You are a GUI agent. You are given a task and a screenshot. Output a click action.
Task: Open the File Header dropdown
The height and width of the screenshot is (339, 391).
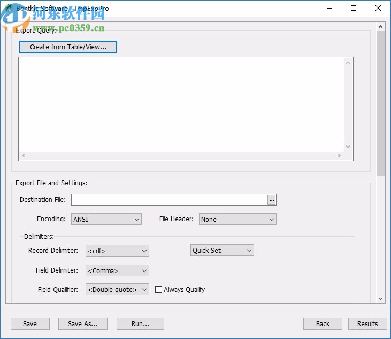tap(237, 219)
